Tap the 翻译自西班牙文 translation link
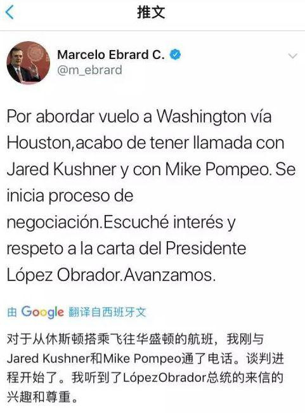Screen dimensions: 305x413 pos(107,312)
